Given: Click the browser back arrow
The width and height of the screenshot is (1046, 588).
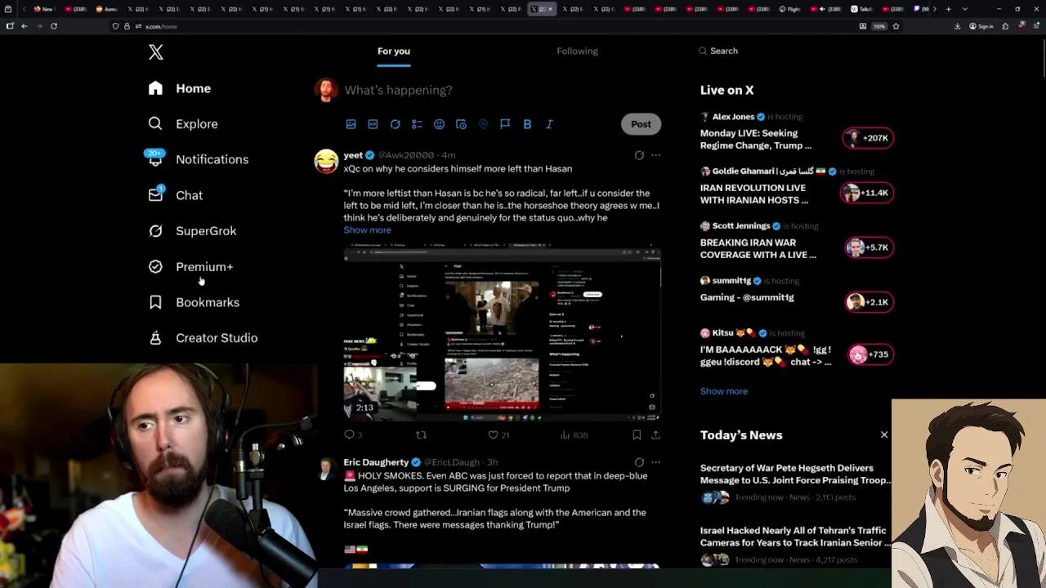Looking at the screenshot, I should click(x=25, y=26).
